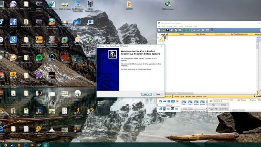Select the Switches device category icon

point(165,101)
